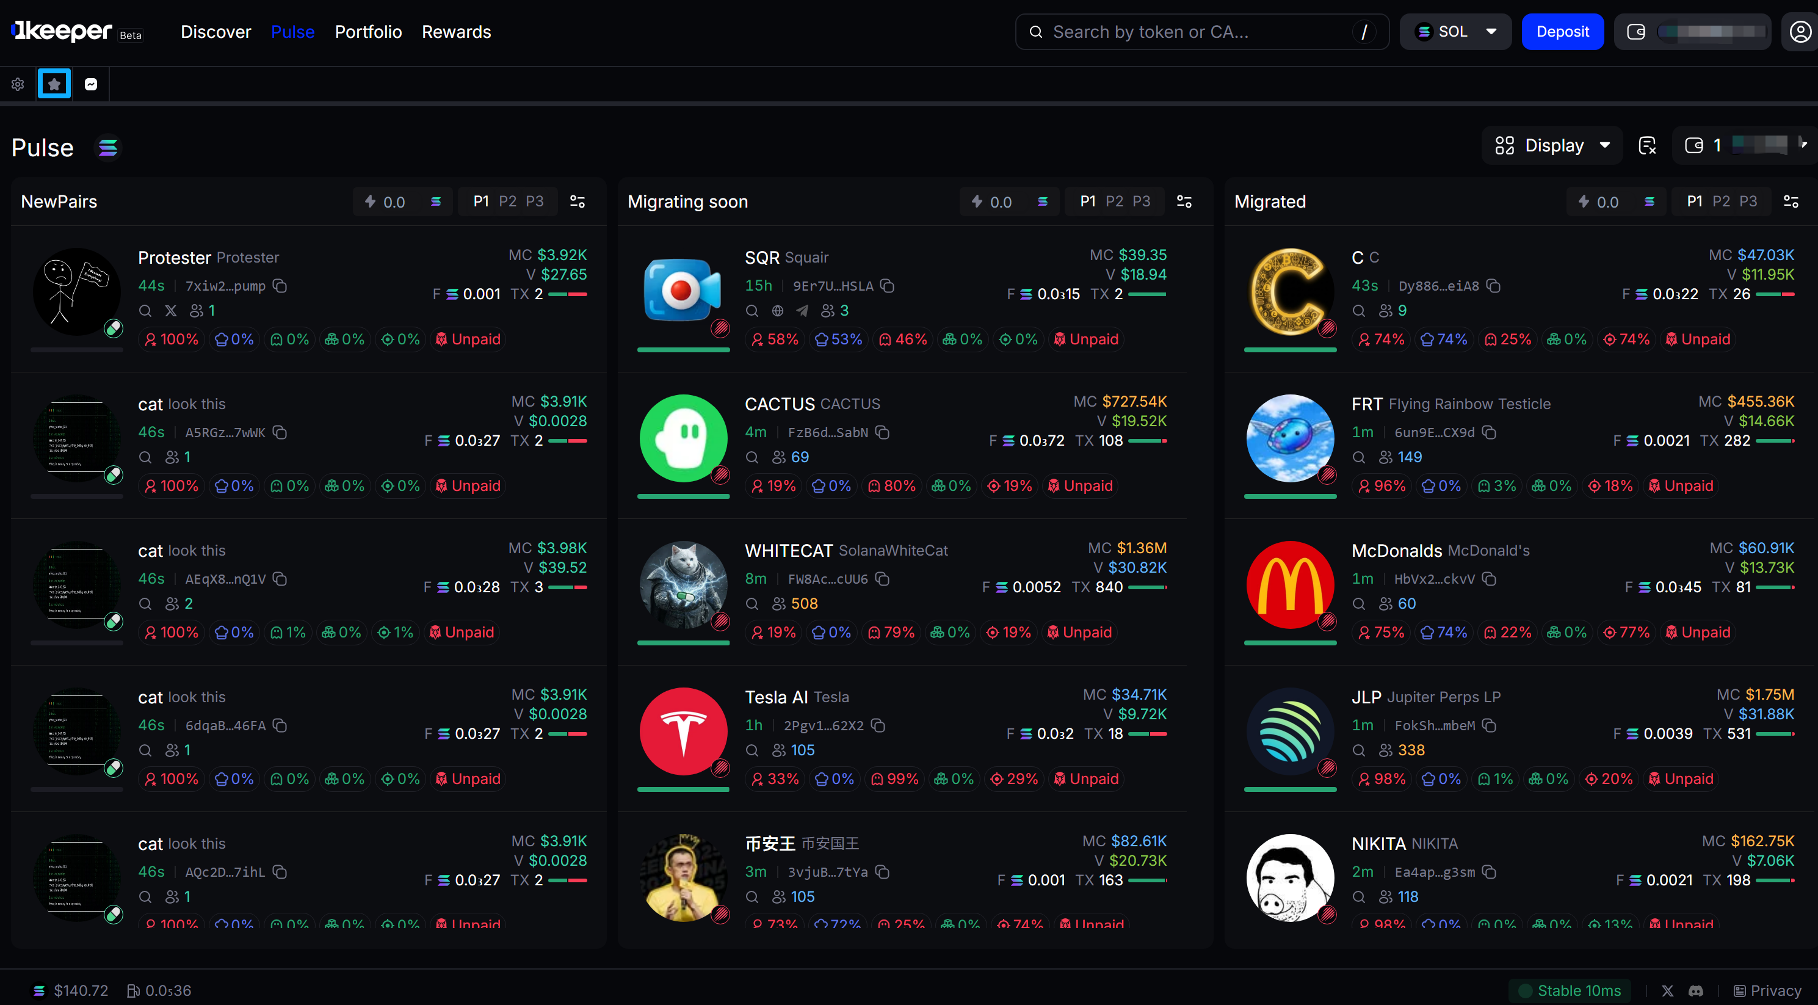Go to the Discover tab
The width and height of the screenshot is (1818, 1005).
click(x=215, y=32)
